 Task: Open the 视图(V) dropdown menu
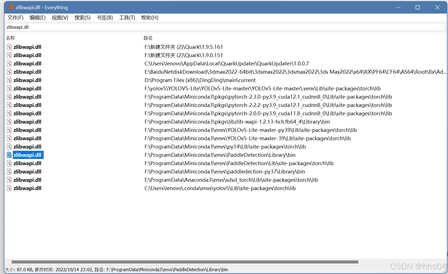tap(60, 17)
